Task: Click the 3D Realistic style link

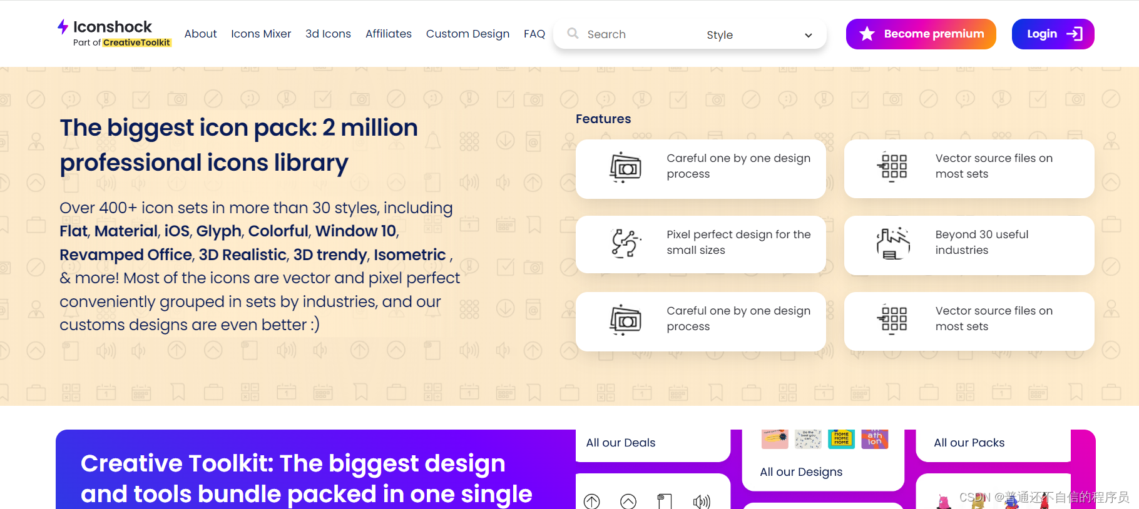Action: coord(243,254)
